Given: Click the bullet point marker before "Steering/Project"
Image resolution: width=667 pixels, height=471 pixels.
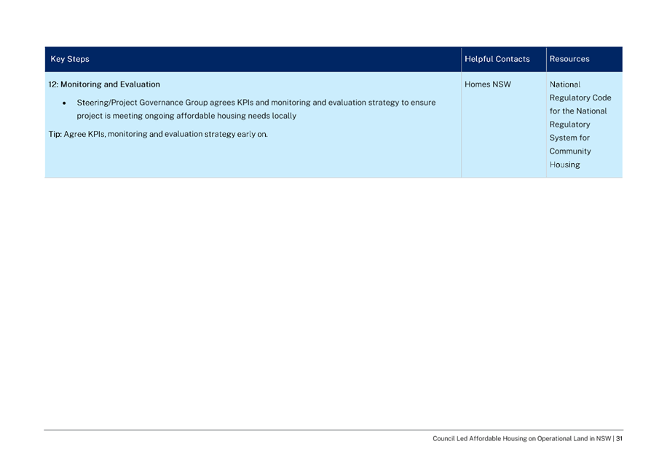Looking at the screenshot, I should point(65,103).
